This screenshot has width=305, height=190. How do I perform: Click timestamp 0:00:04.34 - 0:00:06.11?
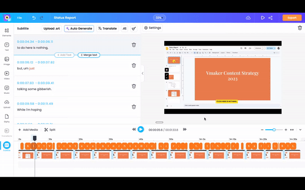35,42
